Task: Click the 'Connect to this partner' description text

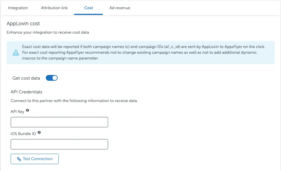Action: point(74,101)
